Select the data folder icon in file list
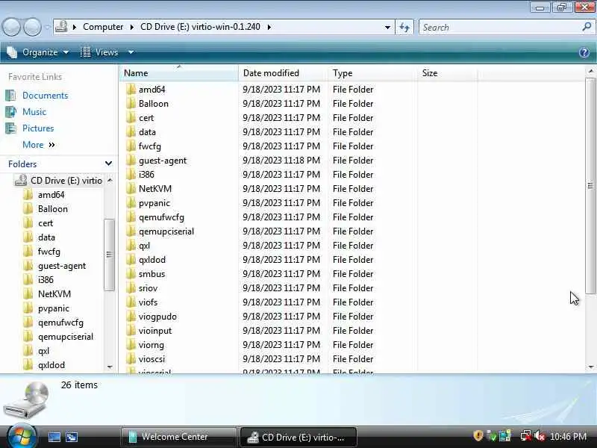 click(x=131, y=132)
